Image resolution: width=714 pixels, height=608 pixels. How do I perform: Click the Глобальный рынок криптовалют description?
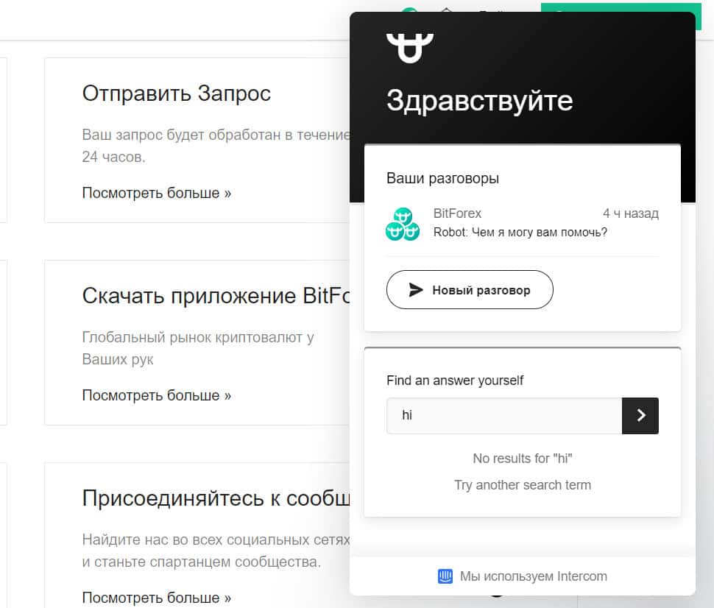tap(197, 348)
